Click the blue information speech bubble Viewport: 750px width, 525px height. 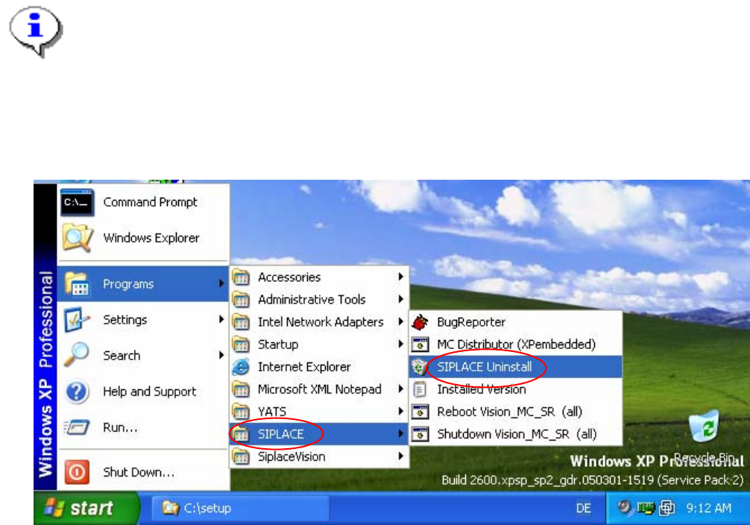(x=36, y=31)
